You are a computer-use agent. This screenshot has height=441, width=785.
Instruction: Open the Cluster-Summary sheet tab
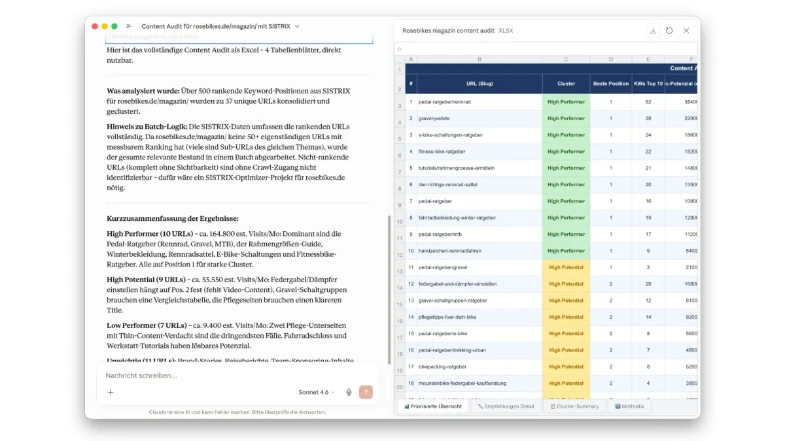(x=575, y=406)
